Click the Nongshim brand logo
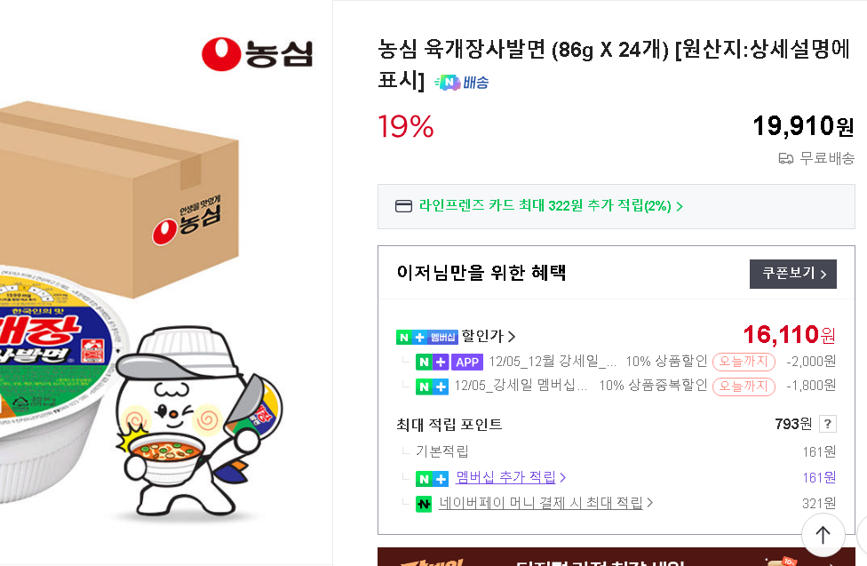This screenshot has width=867, height=566. (x=257, y=54)
